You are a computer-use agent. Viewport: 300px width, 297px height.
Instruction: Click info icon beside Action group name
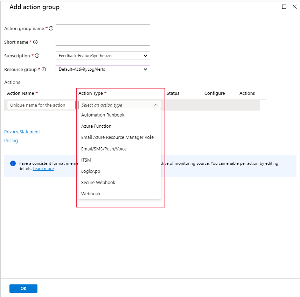pos(51,28)
